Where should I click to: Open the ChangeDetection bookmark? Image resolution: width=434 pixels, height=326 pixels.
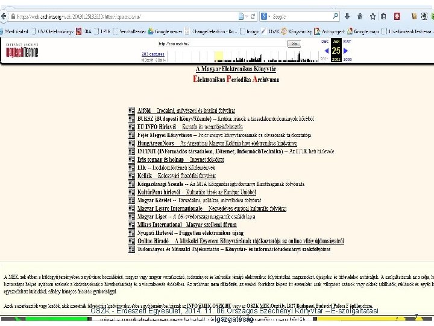click(211, 31)
